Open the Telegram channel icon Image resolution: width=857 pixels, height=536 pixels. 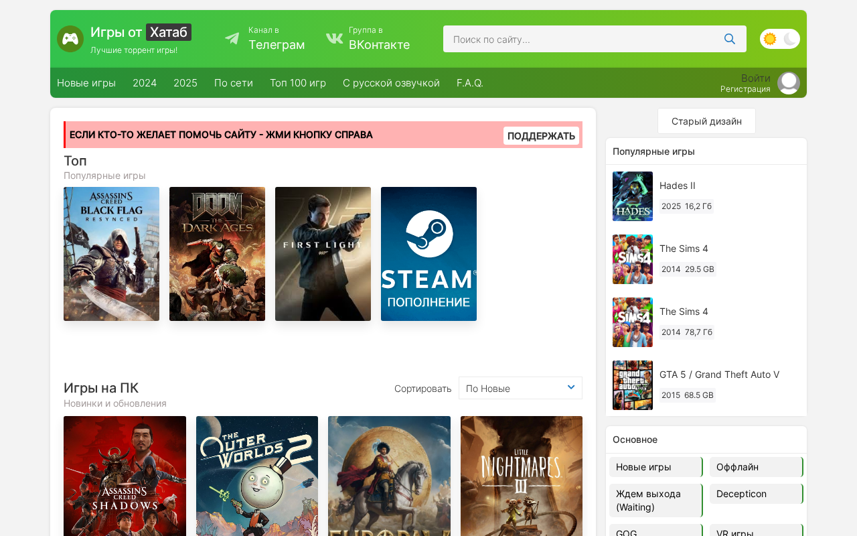coord(232,39)
